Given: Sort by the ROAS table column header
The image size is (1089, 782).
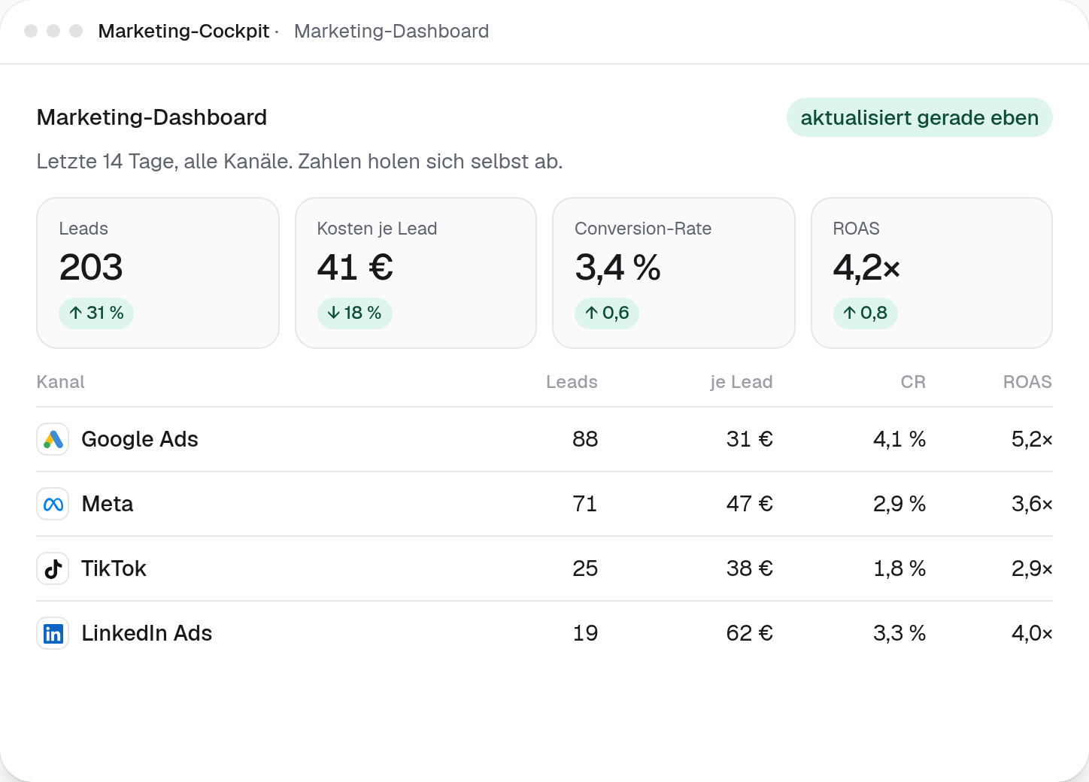Looking at the screenshot, I should point(1027,382).
